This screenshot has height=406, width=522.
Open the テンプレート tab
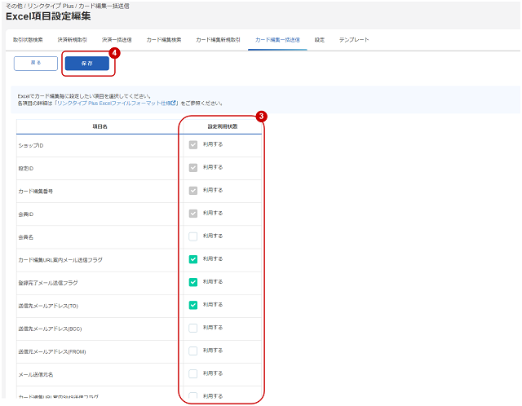pos(354,40)
